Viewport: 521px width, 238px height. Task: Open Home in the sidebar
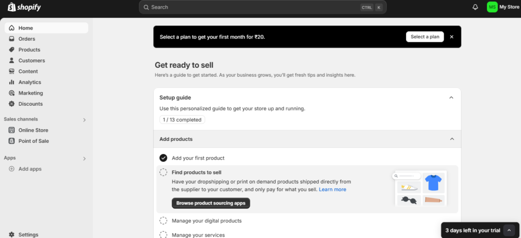coord(46,28)
